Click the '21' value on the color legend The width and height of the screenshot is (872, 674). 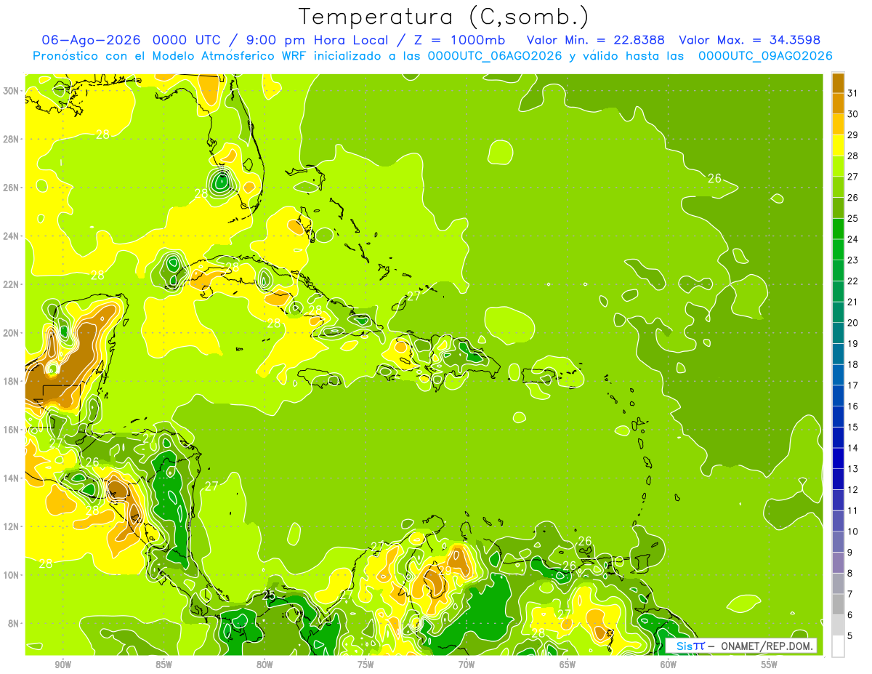click(853, 302)
